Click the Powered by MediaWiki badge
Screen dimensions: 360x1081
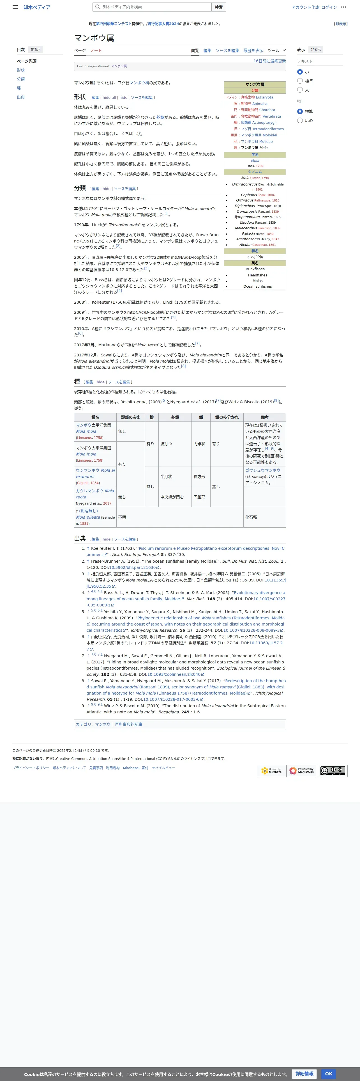(301, 771)
